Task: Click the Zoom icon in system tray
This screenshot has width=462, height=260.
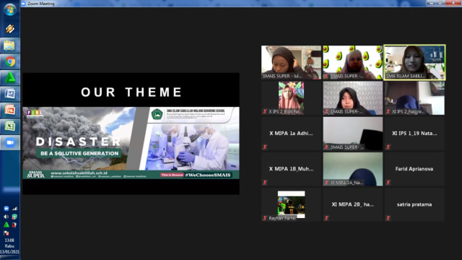Action: (x=6, y=209)
